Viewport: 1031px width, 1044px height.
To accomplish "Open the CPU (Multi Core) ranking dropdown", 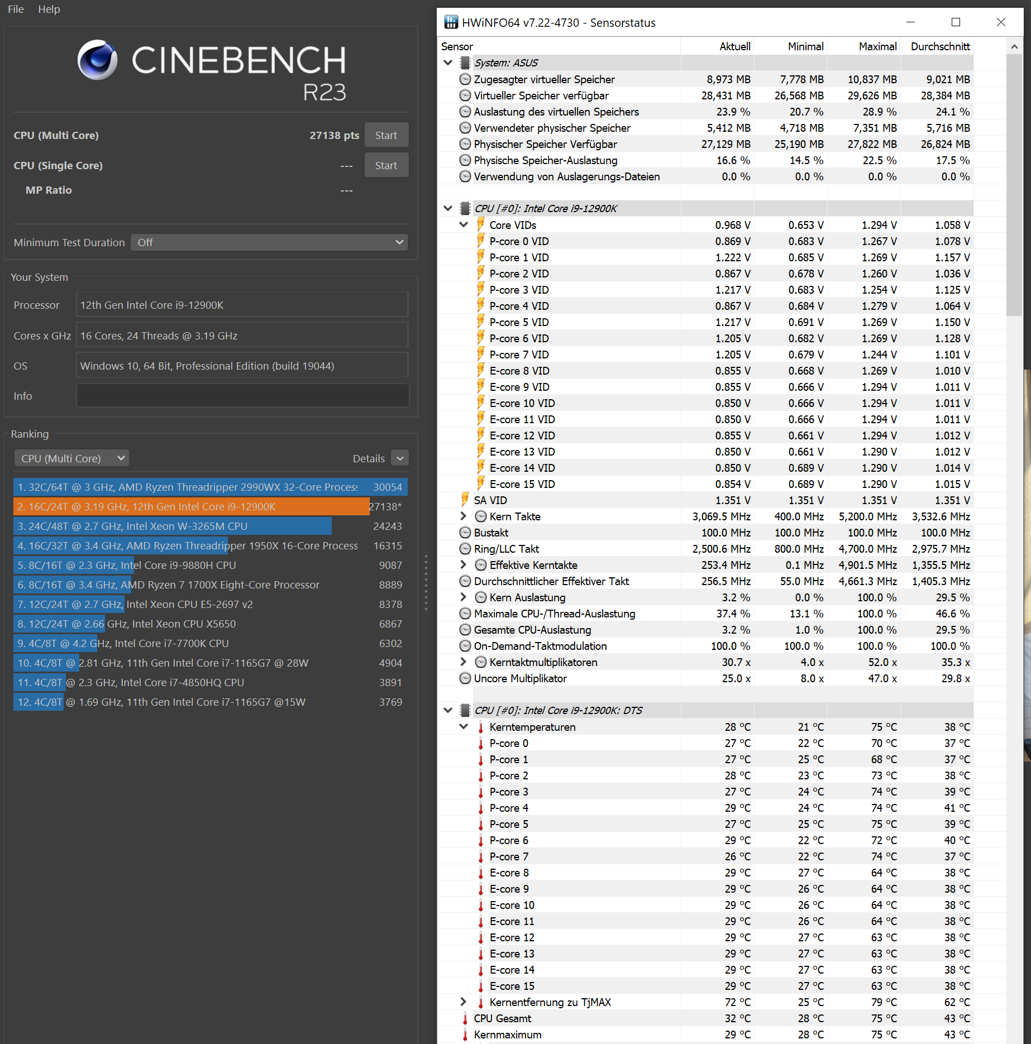I will 71,458.
